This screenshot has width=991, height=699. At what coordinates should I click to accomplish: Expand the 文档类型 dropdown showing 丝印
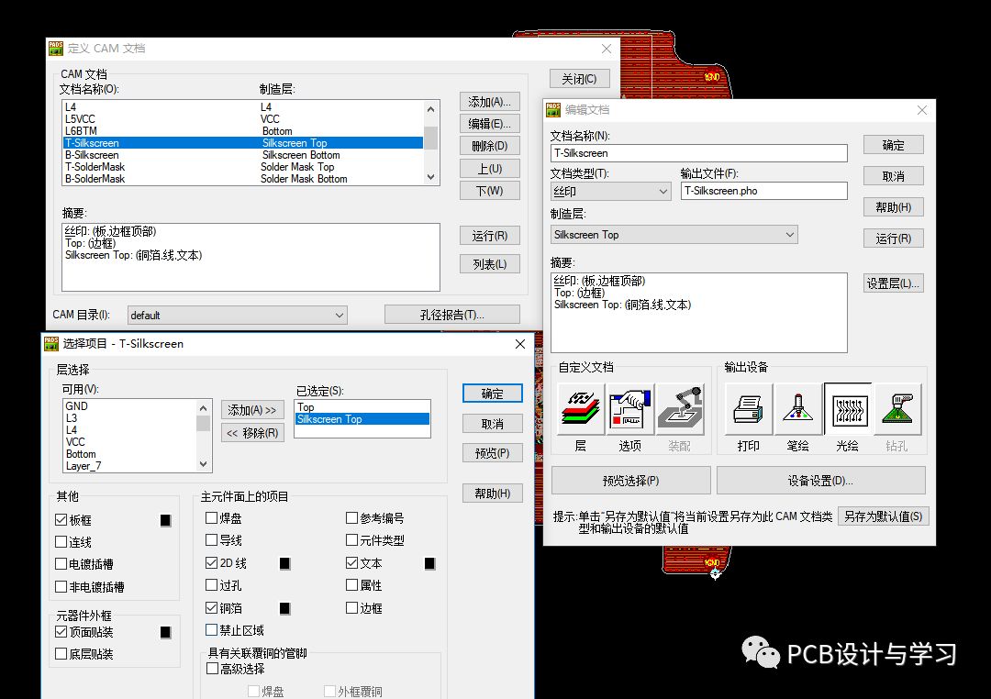point(611,191)
